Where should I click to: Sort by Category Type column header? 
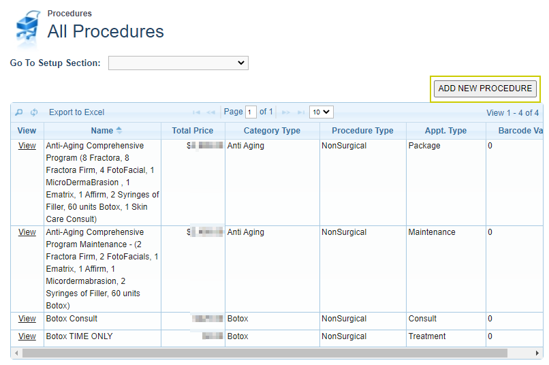pyautogui.click(x=272, y=131)
